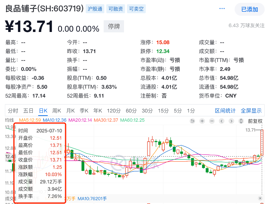Switch to the 分时 intraday tab
Image resolution: width=267 pixels, height=204 pixels.
tap(13, 111)
